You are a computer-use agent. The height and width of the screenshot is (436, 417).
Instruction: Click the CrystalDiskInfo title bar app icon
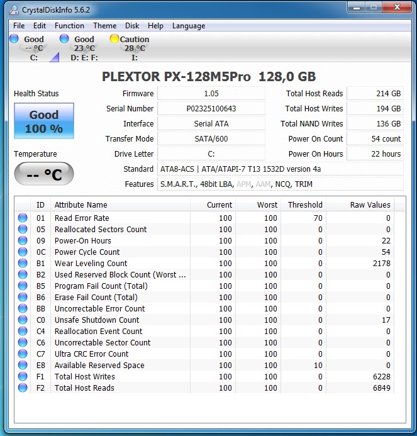pos(13,9)
